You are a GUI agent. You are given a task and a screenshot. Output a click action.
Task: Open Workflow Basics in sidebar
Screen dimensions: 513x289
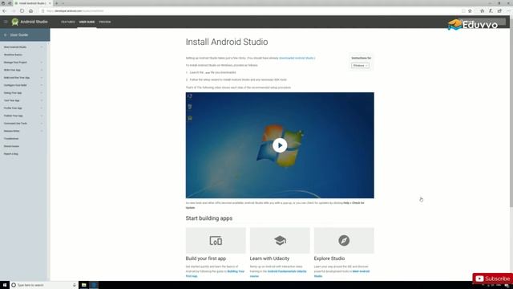pos(13,55)
